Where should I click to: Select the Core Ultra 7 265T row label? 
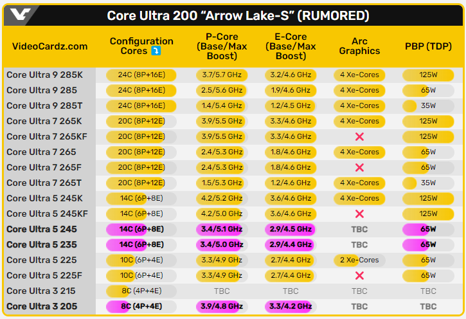[44, 183]
